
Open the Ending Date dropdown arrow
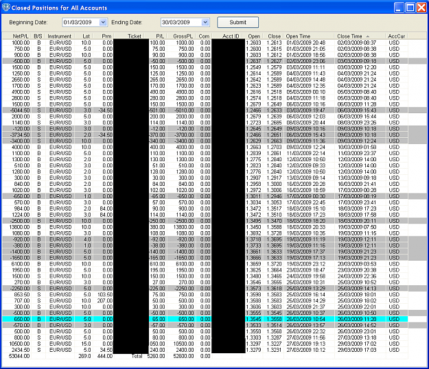coord(205,23)
